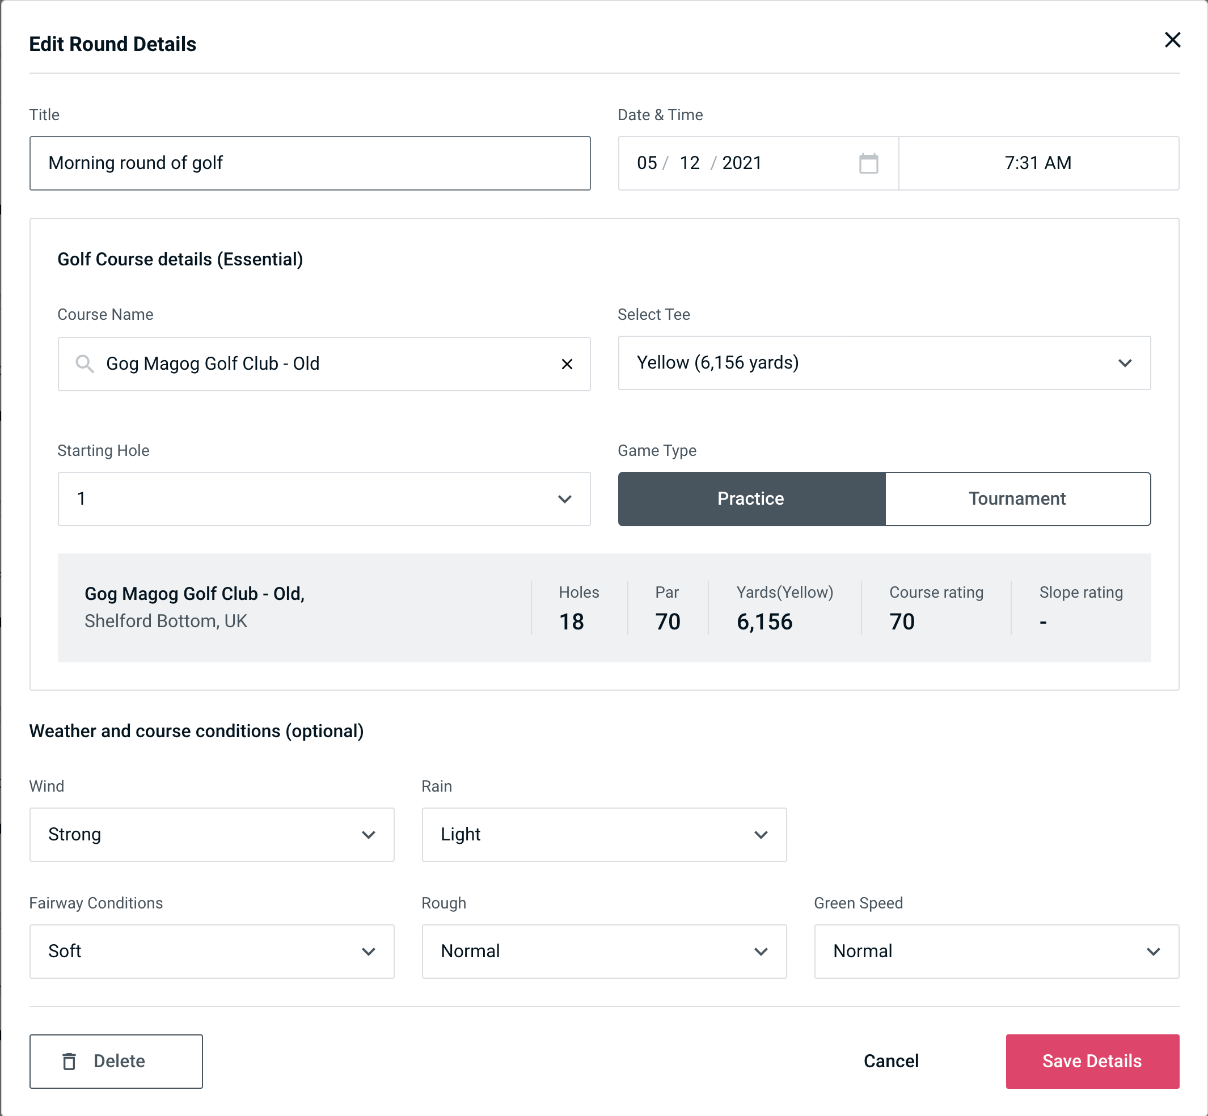Click the delete/trash icon button
Screen dimensions: 1208x1116
69,1060
